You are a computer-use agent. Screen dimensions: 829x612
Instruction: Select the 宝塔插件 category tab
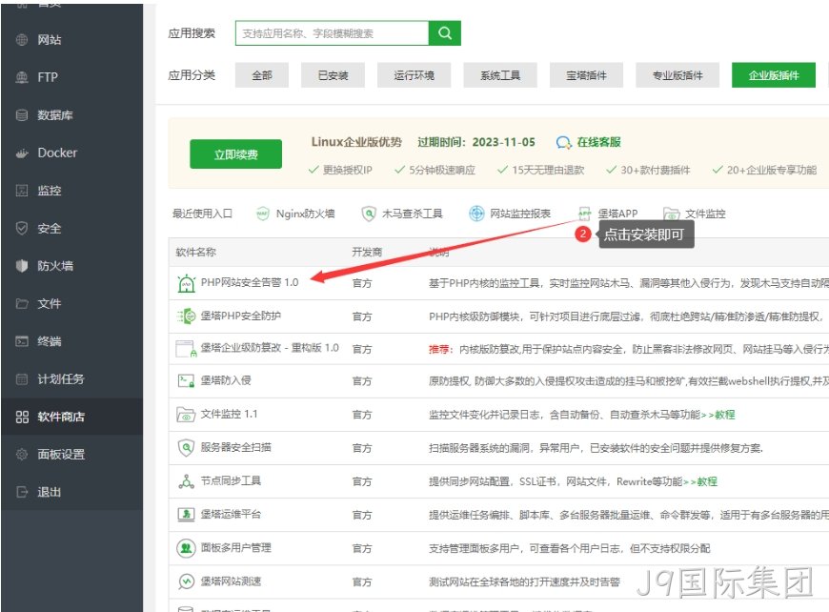pyautogui.click(x=586, y=75)
